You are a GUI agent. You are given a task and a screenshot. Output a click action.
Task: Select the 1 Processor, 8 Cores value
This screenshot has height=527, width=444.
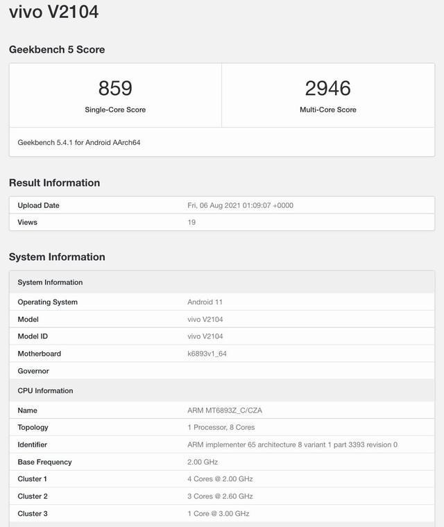221,427
